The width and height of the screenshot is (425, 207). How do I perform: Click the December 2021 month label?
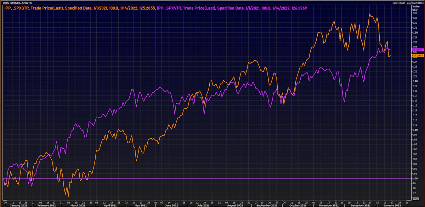(x=361, y=205)
